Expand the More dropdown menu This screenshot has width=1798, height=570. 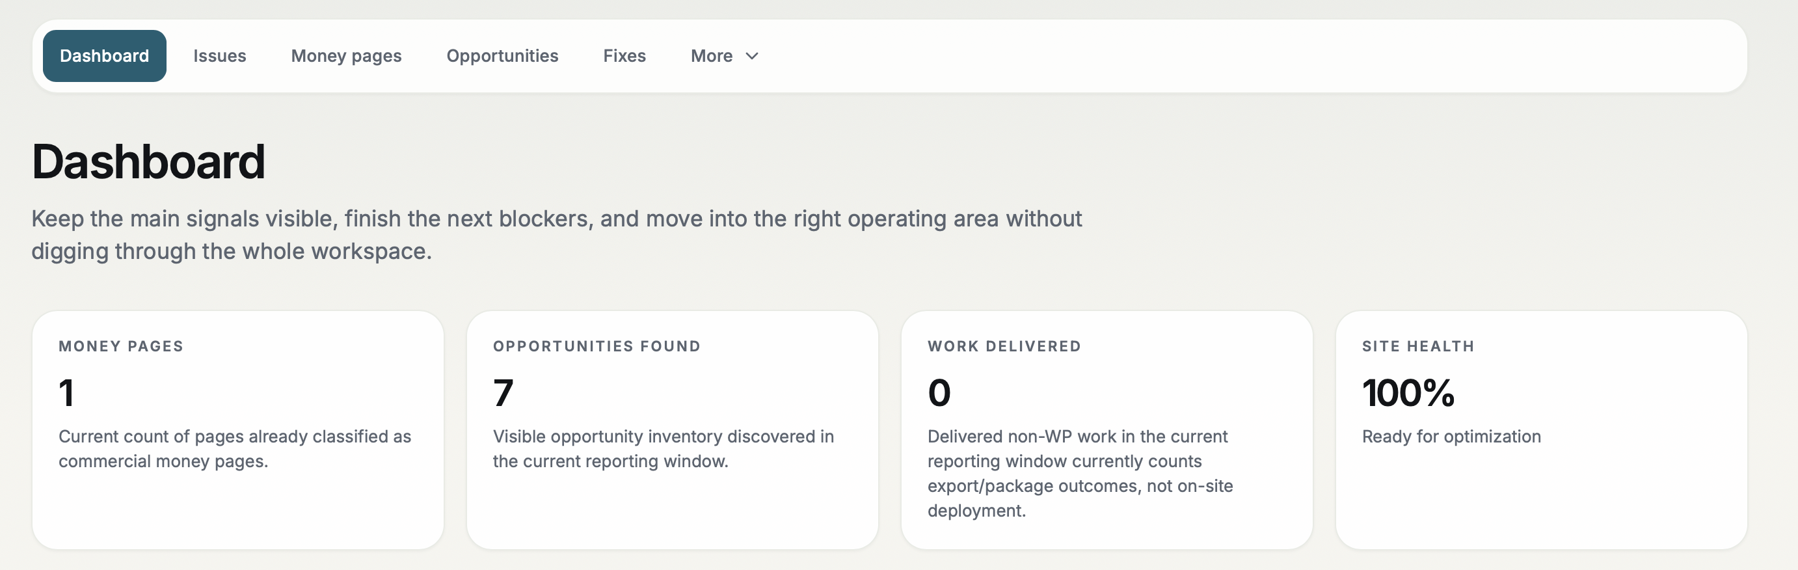click(723, 56)
